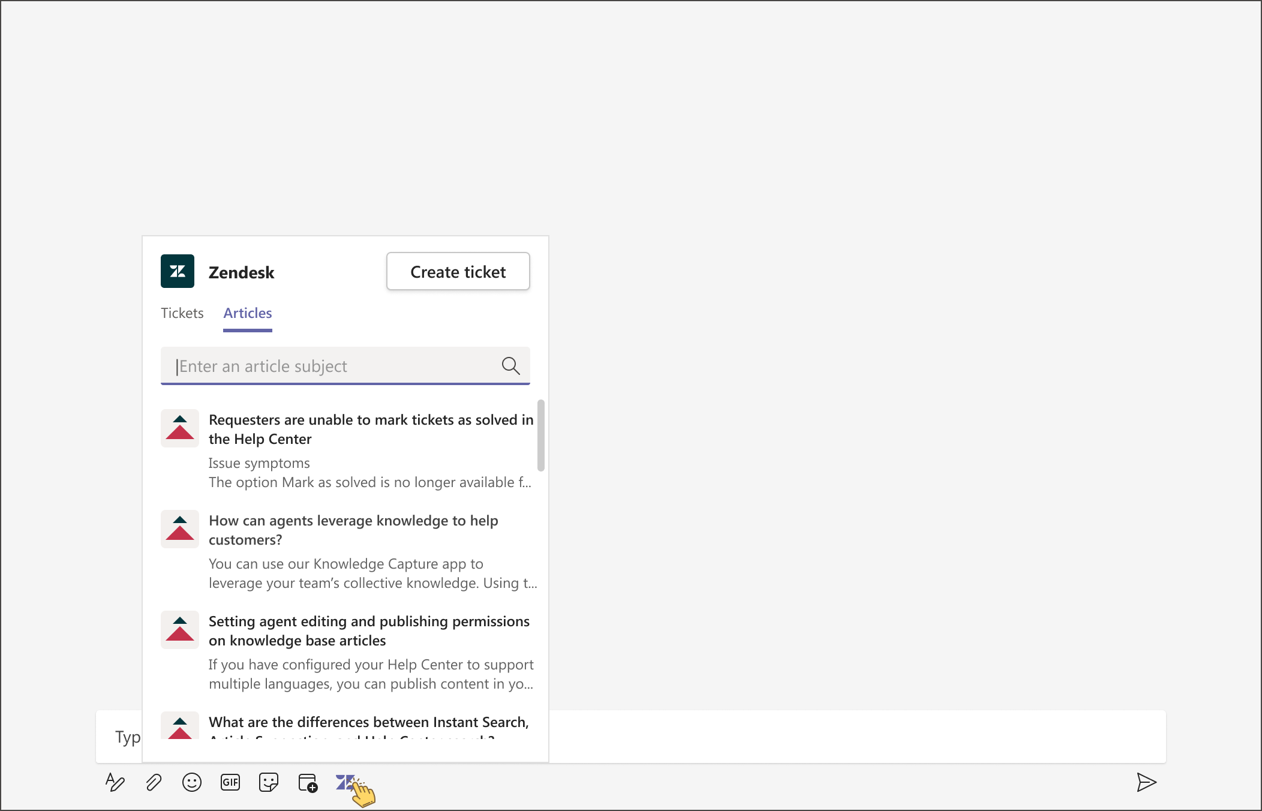Click snippet You can use our Knowledge Capture
Viewport: 1262px width, 811px height.
coord(372,573)
